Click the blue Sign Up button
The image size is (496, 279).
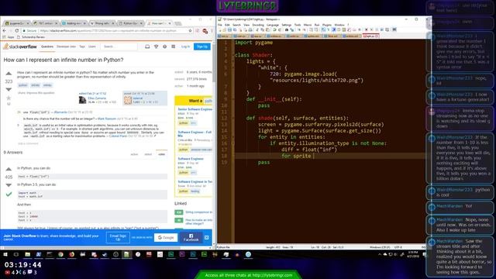(x=201, y=46)
